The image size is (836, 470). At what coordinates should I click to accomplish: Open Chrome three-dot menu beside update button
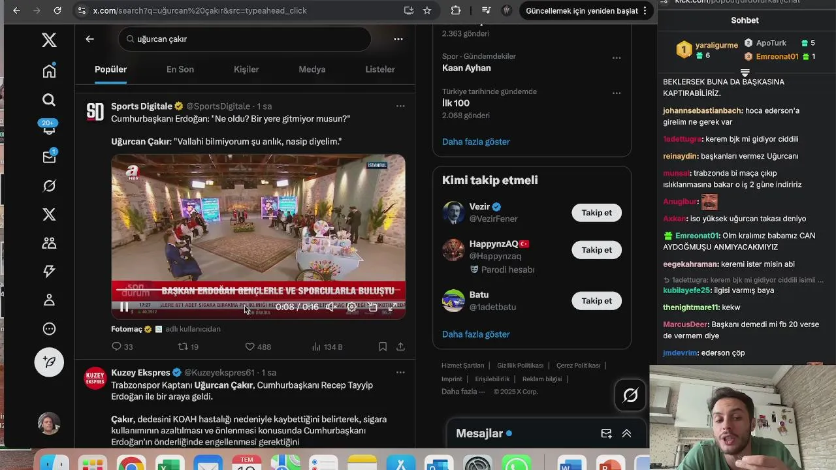point(645,10)
